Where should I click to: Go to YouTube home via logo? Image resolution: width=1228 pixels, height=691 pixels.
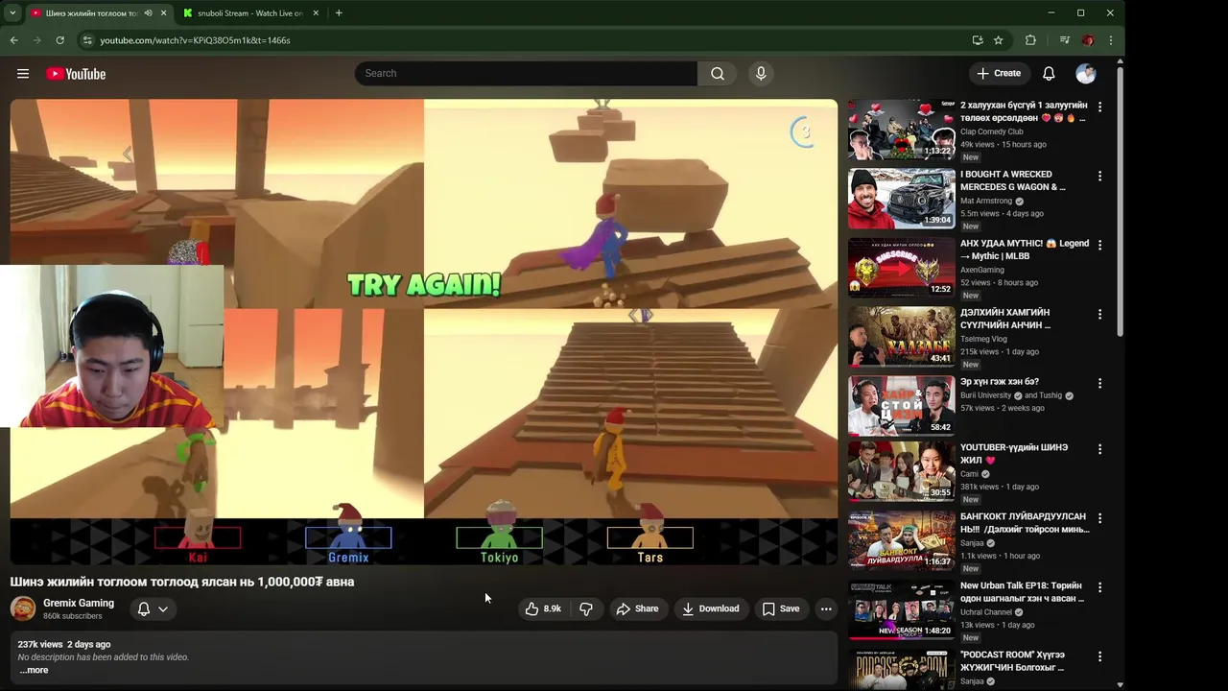pyautogui.click(x=76, y=74)
